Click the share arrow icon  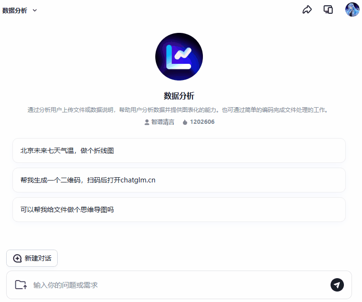pos(307,10)
